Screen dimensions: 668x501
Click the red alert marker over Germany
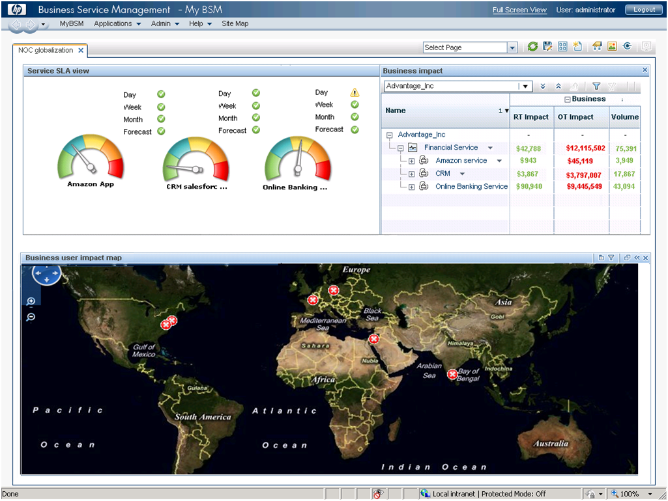point(334,290)
